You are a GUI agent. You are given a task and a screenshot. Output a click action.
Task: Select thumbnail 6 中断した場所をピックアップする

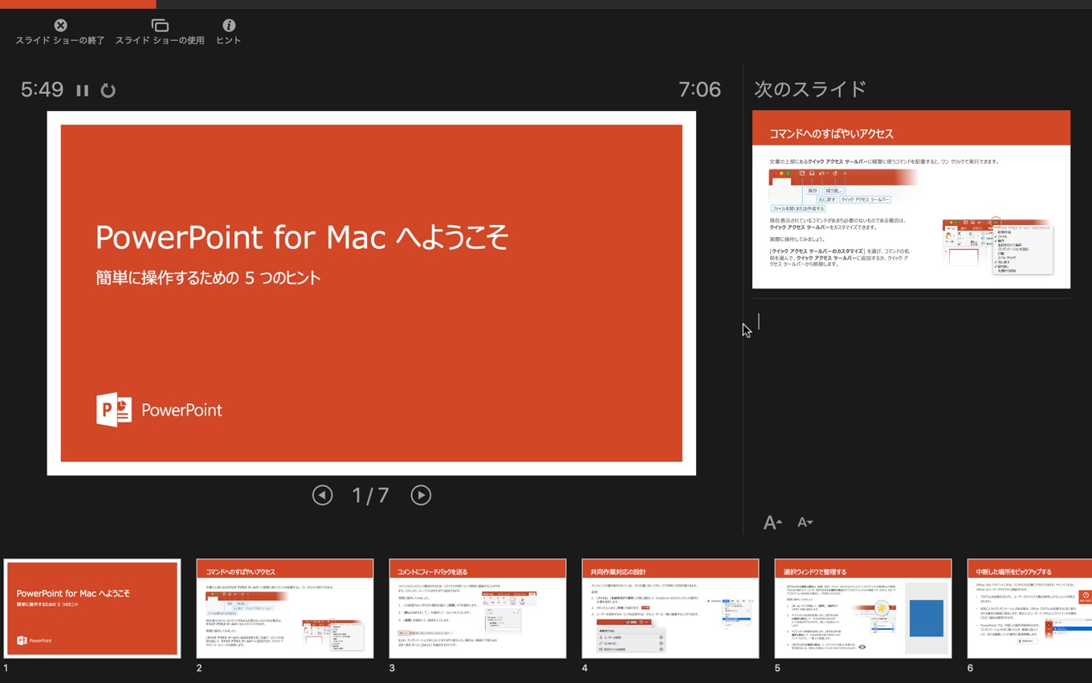[x=1029, y=608]
